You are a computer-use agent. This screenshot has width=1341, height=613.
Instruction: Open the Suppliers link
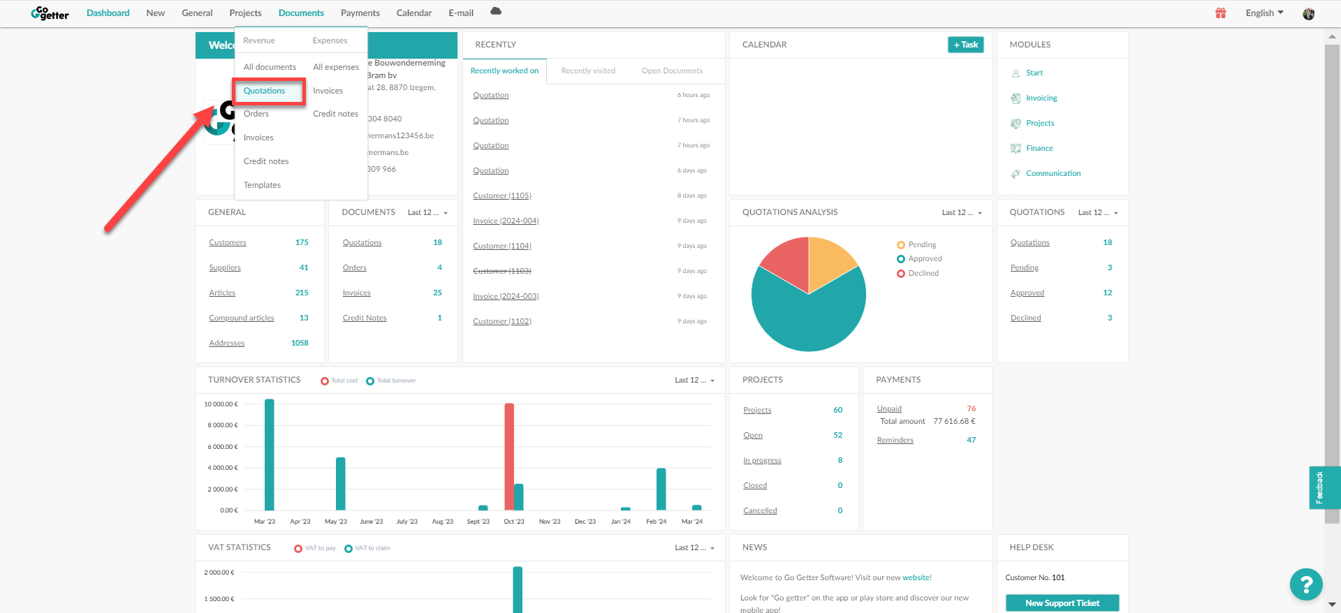coord(225,267)
